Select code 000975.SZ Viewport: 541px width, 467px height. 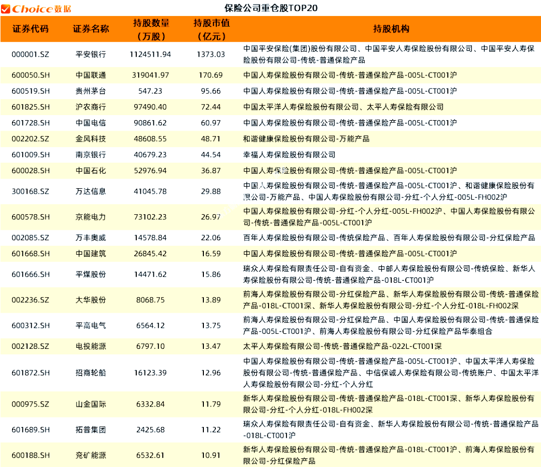(31, 404)
